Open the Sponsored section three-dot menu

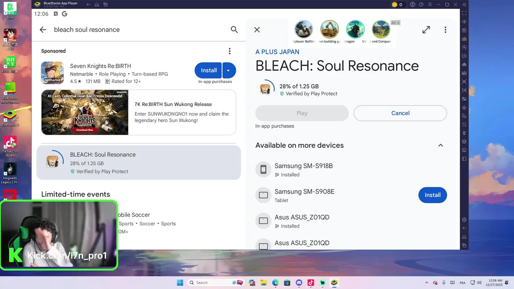(x=230, y=51)
